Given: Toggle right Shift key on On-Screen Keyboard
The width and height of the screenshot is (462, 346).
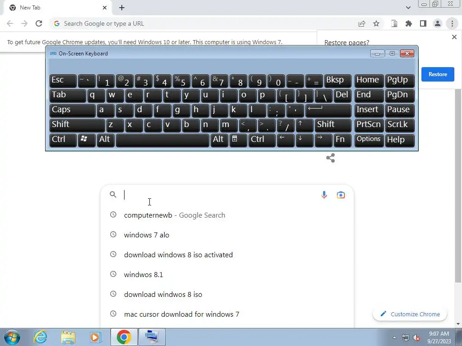Looking at the screenshot, I should click(333, 125).
